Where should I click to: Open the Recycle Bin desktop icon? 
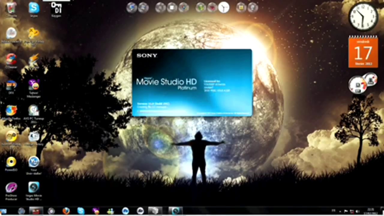point(11,10)
